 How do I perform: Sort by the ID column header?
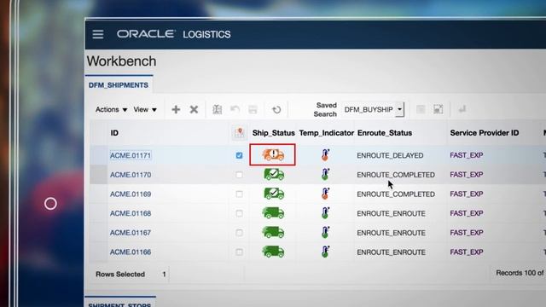coord(114,133)
